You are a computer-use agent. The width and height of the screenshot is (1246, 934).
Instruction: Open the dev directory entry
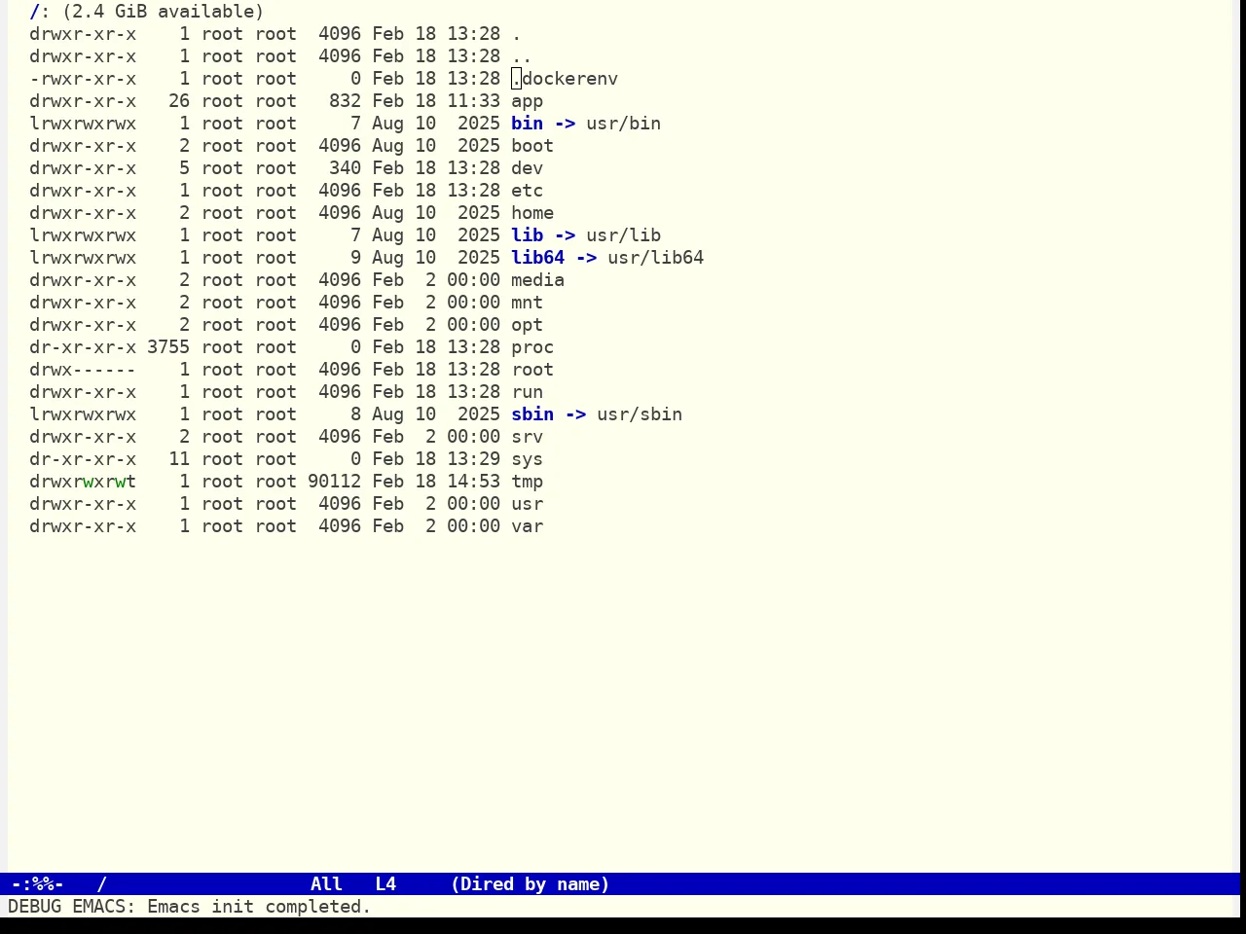coord(527,168)
